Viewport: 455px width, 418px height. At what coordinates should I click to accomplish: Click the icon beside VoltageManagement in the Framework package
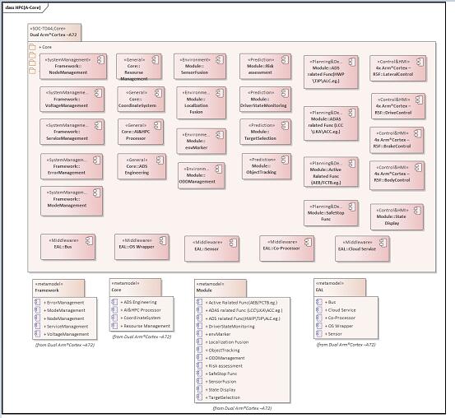(x=37, y=334)
